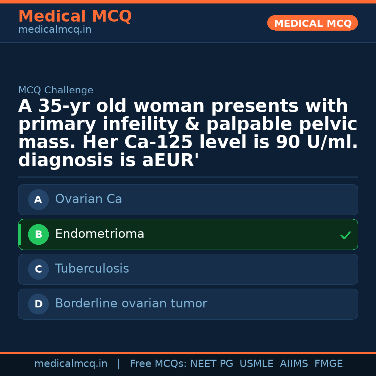Click the Medical MCQ orange title logo
The height and width of the screenshot is (376, 376).
tap(75, 16)
